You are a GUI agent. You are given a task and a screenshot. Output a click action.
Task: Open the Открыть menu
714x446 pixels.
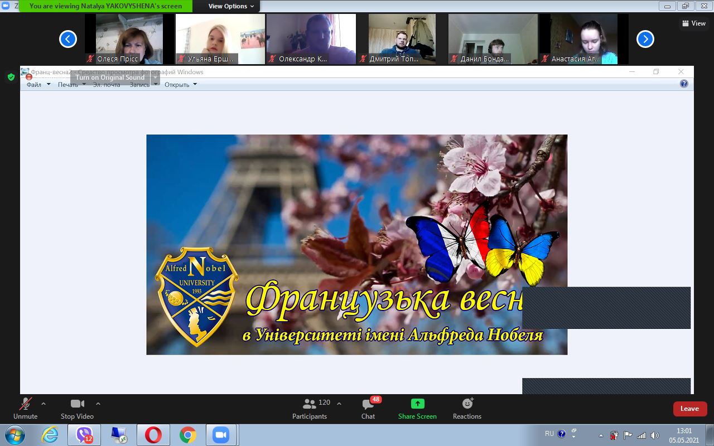pos(181,85)
